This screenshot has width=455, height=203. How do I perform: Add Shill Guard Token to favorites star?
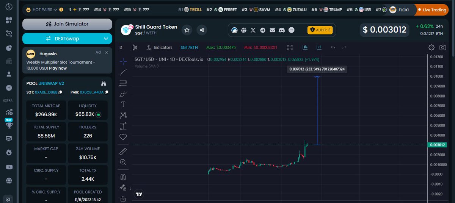point(187,30)
